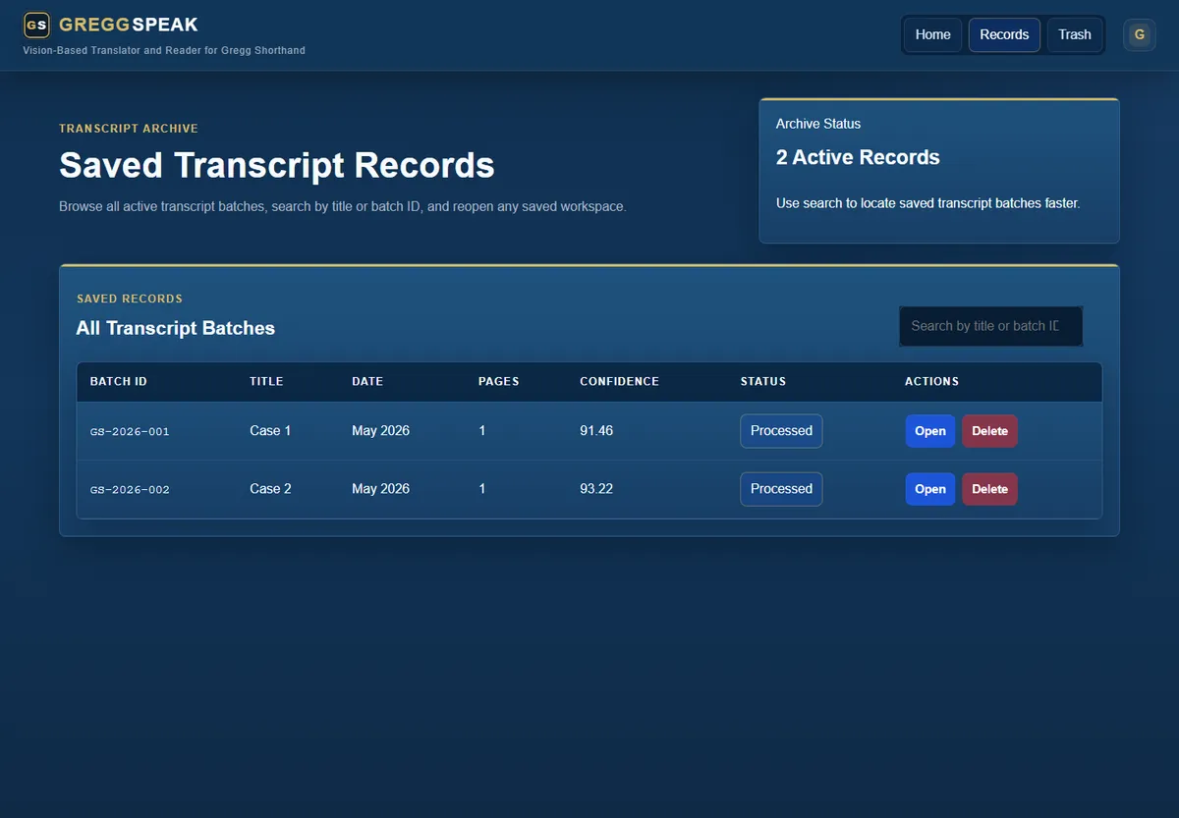The image size is (1179, 818).
Task: Delete the Case 1 record
Action: tap(989, 431)
